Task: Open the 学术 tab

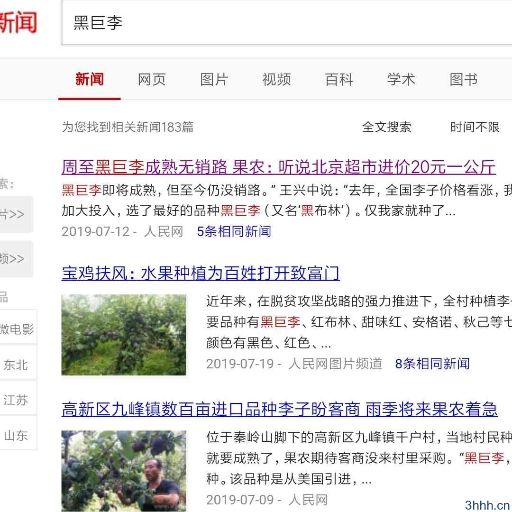Action: (402, 79)
